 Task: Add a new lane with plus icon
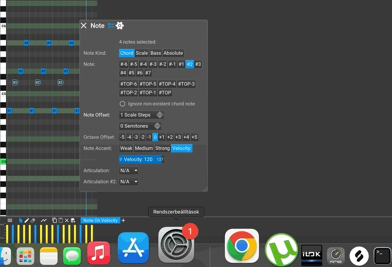(x=123, y=220)
